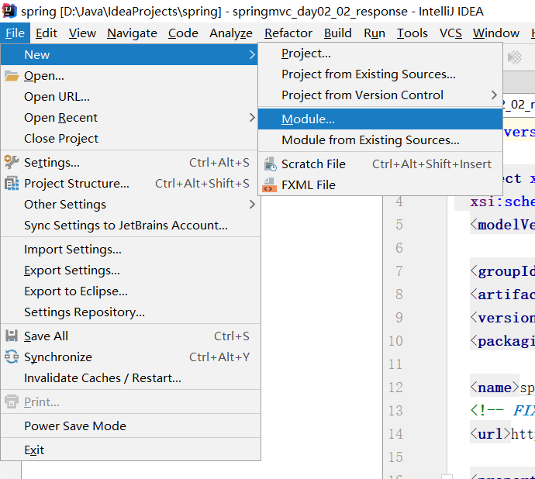Select Invalidate Caches / Restart...
535x479 pixels.
click(x=102, y=378)
